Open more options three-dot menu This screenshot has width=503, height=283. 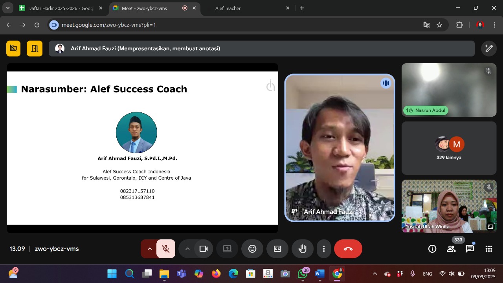pos(324,249)
